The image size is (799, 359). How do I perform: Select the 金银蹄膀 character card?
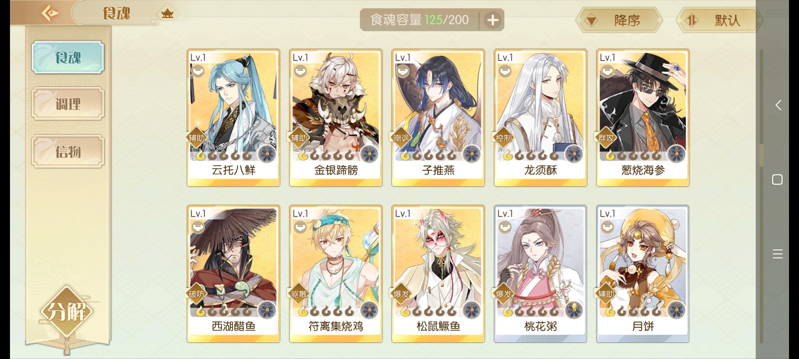click(x=336, y=118)
